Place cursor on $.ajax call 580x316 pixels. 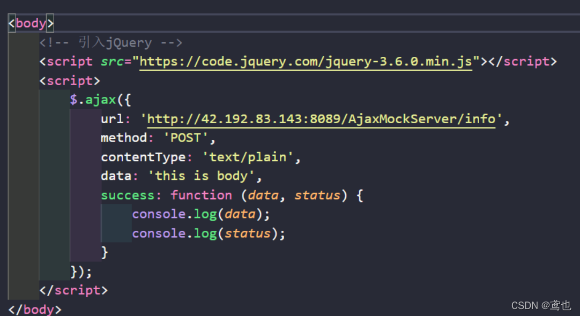pos(100,100)
